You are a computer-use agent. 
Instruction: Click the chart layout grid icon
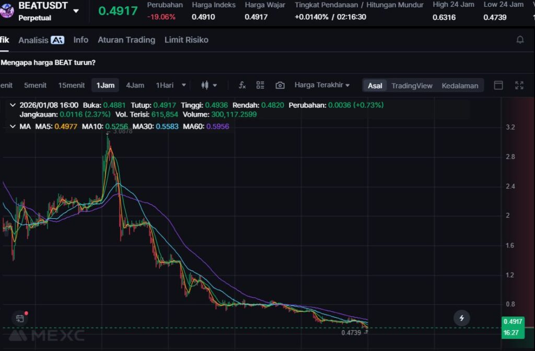coord(260,85)
